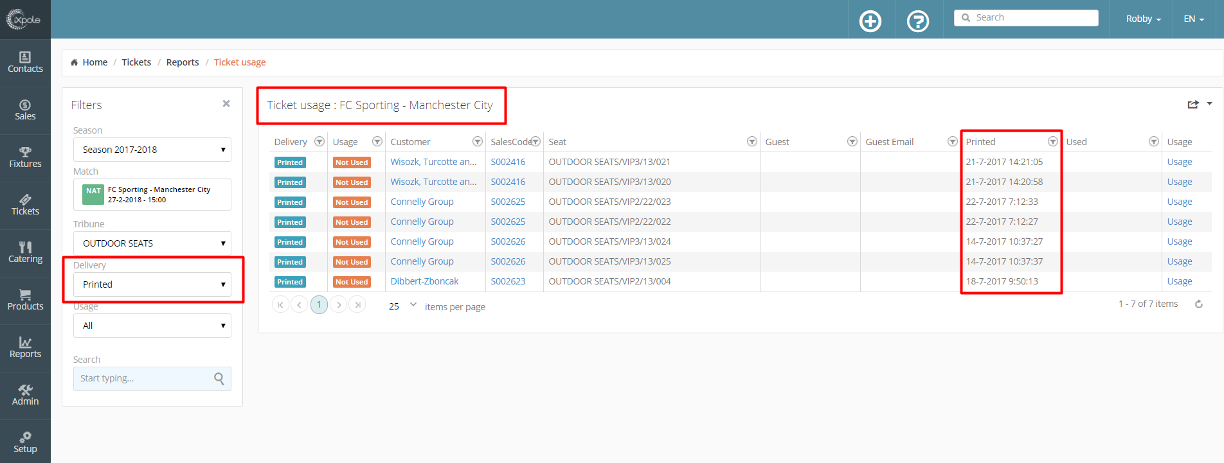Open the Delivery Printed dropdown

coord(152,284)
